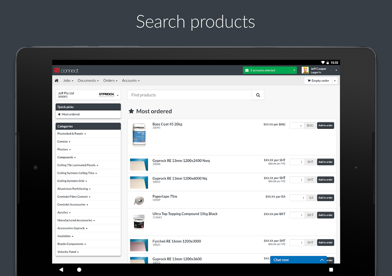Screen dimensions: 392x276
Task: Open the Fyrchek RE 16mm product image
Action: point(139,245)
